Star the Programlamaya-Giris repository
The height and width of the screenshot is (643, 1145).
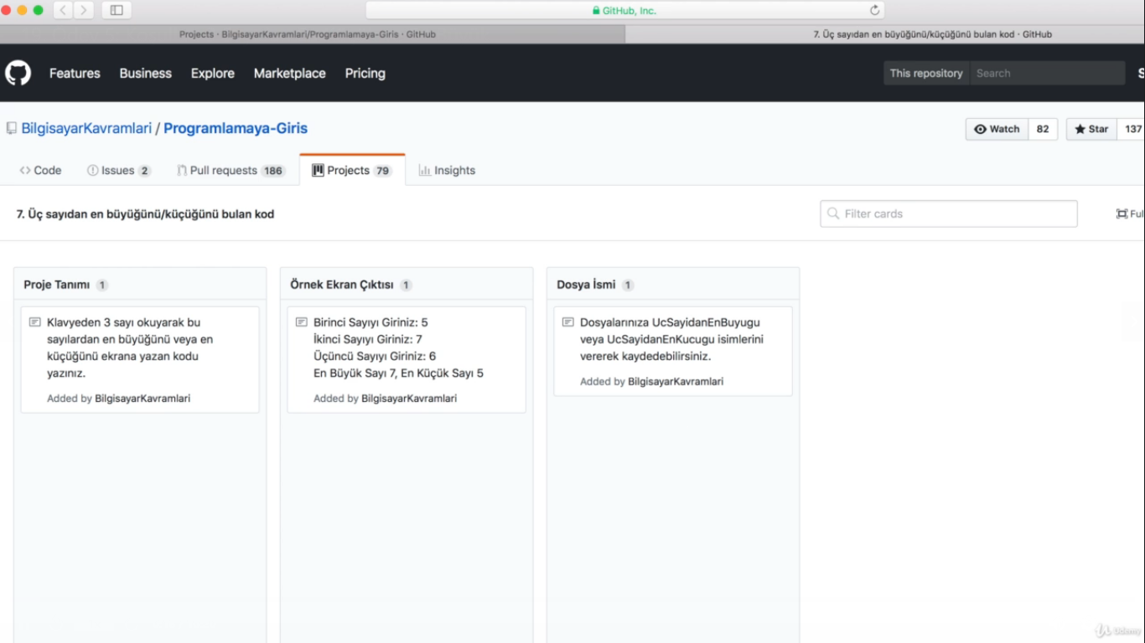point(1091,129)
